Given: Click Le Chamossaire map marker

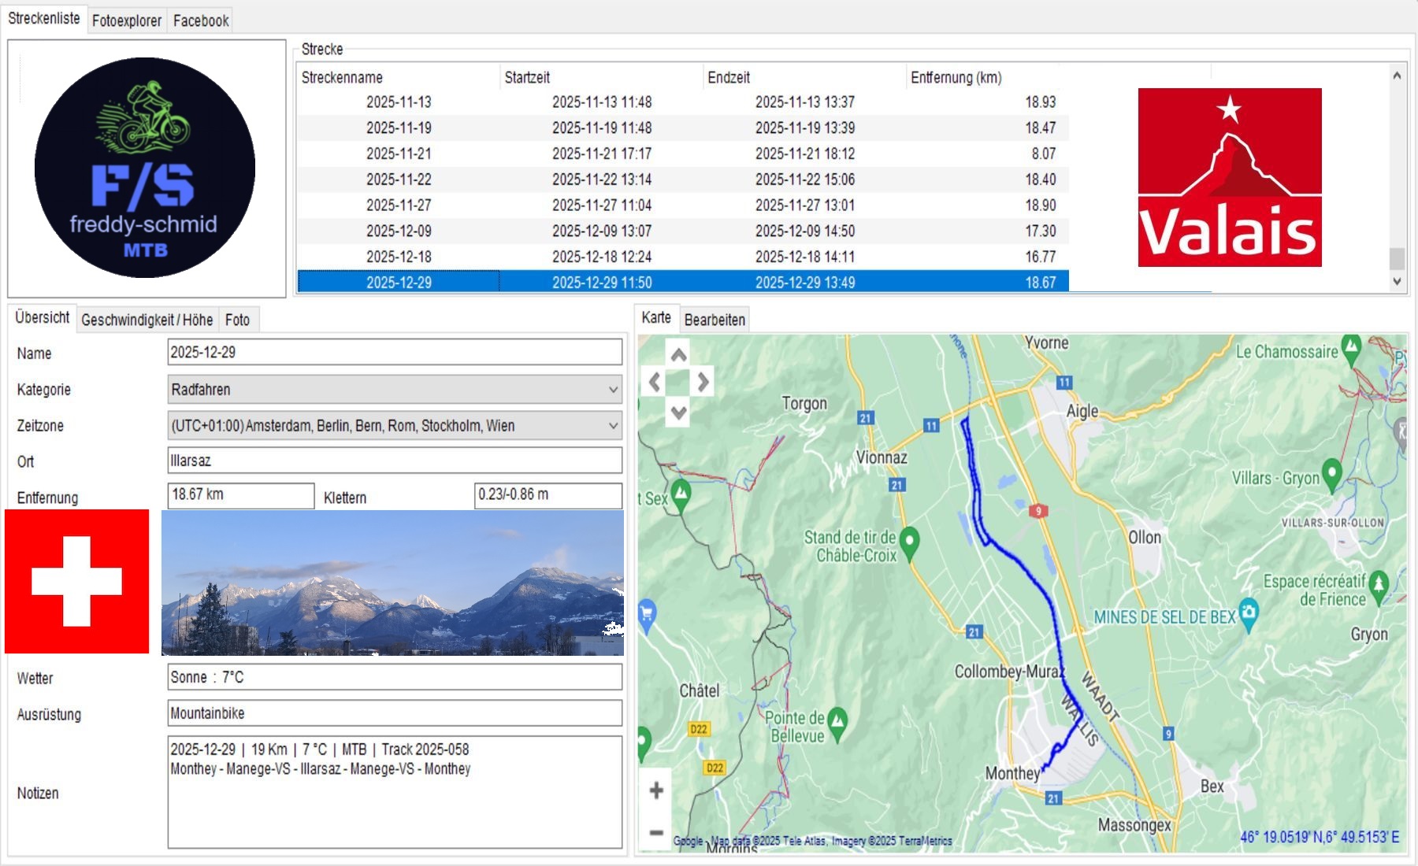Looking at the screenshot, I should [1351, 347].
